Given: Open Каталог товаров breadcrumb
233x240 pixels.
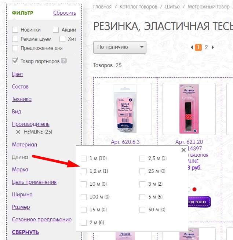Looking at the screenshot, I should (138, 7).
